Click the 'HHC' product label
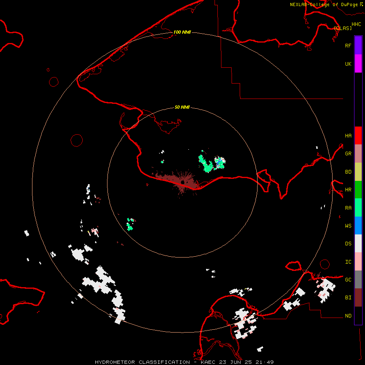 [356, 24]
